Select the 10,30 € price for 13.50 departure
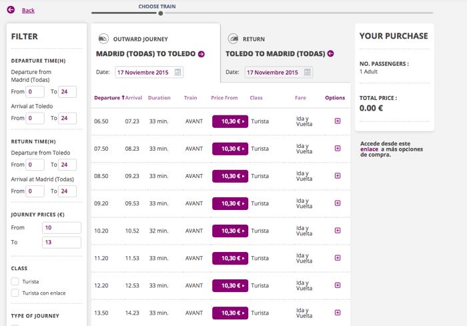This screenshot has height=326, width=467. coord(230,313)
